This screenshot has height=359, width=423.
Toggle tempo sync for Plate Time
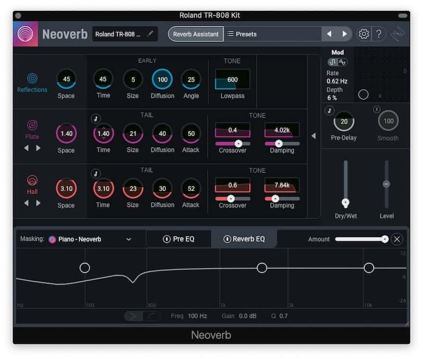coord(96,118)
